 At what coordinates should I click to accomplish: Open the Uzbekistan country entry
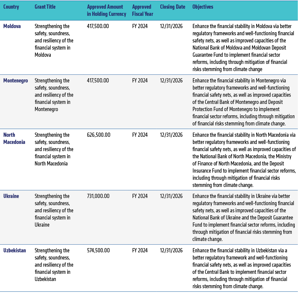pyautogui.click(x=14, y=251)
